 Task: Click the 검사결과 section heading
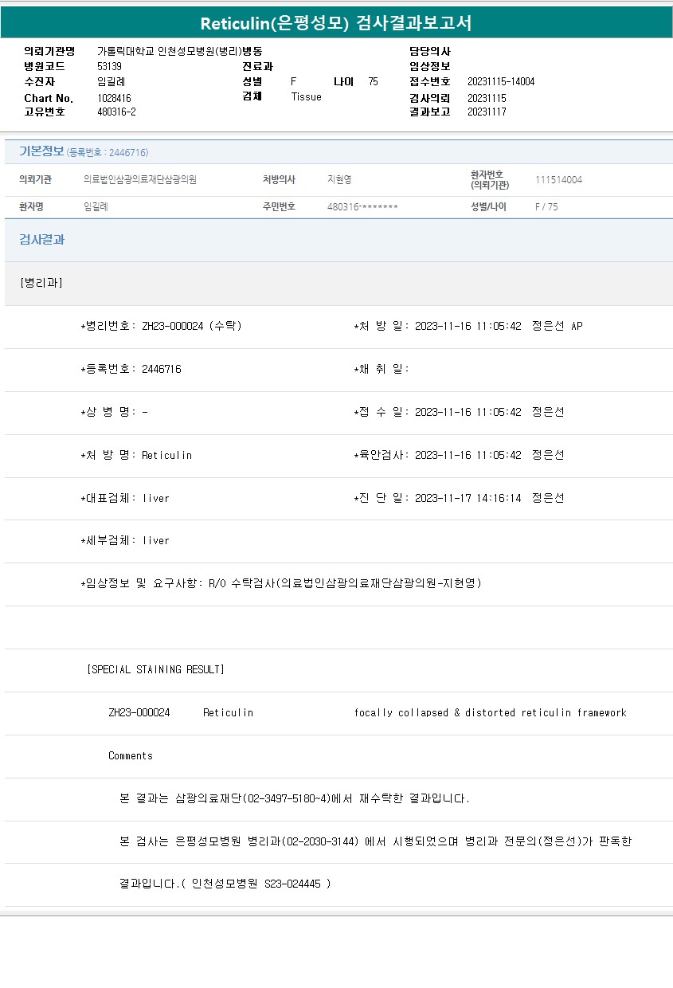click(x=41, y=240)
